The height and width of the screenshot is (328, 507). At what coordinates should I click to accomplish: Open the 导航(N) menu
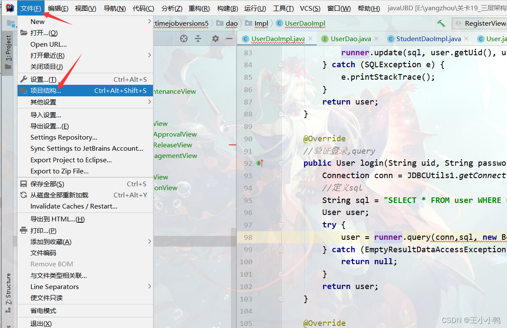pyautogui.click(x=115, y=9)
